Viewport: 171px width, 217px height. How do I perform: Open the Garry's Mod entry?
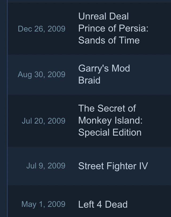click(x=104, y=69)
